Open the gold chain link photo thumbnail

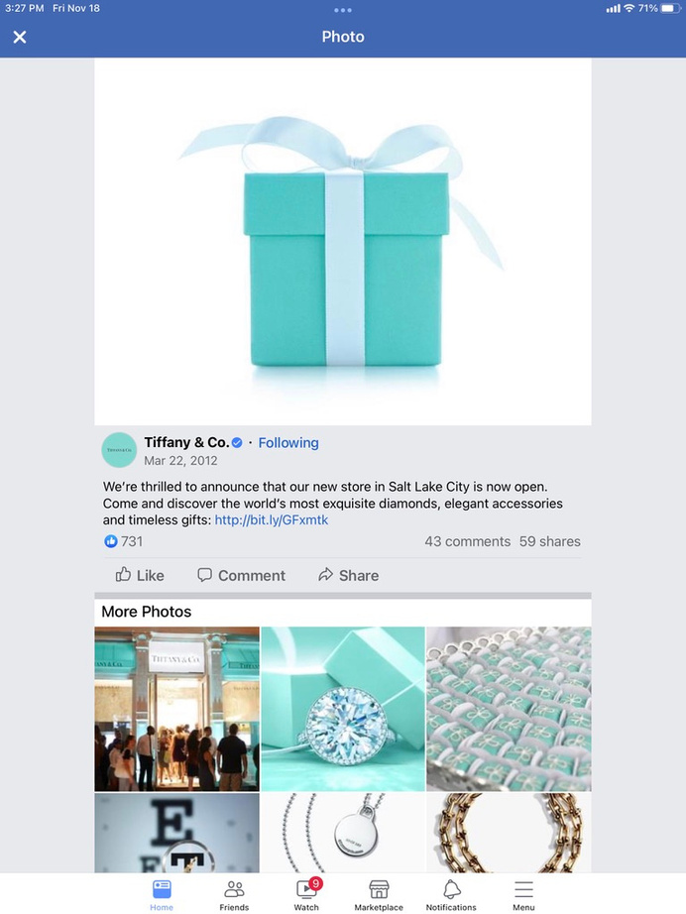(509, 833)
